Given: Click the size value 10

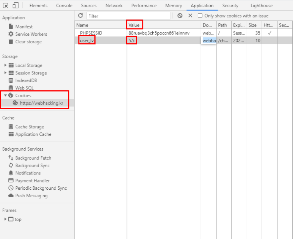Looking at the screenshot, I should [x=258, y=40].
